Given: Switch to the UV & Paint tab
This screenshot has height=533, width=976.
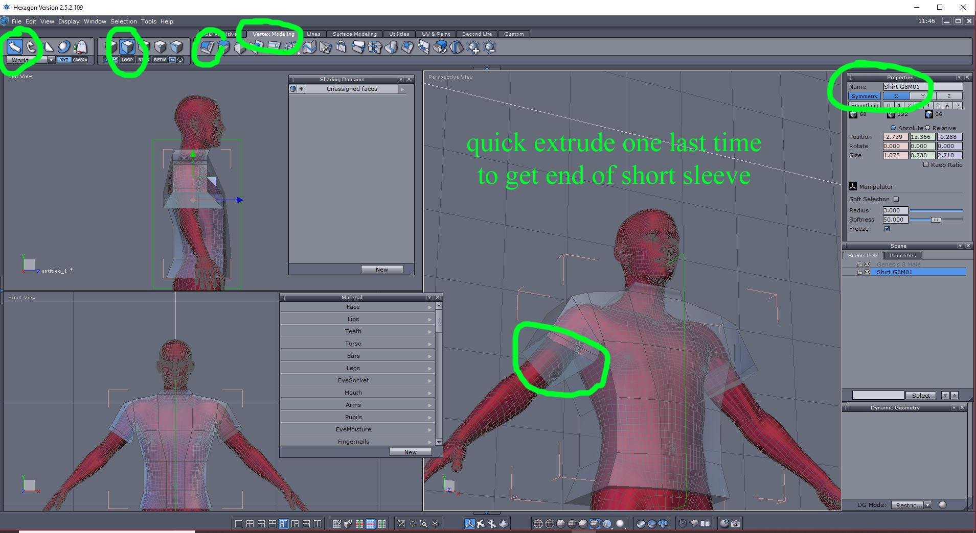Looking at the screenshot, I should (436, 34).
